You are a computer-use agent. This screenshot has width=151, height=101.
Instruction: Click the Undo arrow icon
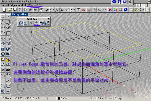[x=36, y=10]
